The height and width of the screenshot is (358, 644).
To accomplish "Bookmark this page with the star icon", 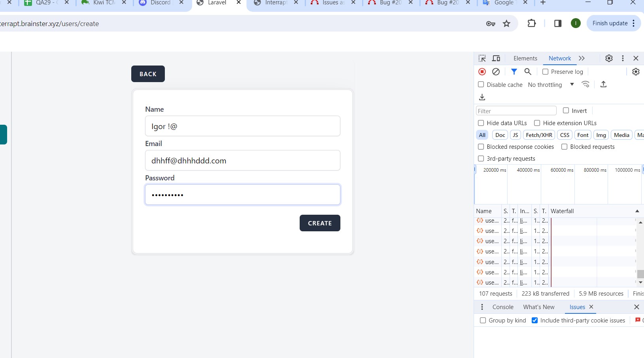I will [x=506, y=24].
